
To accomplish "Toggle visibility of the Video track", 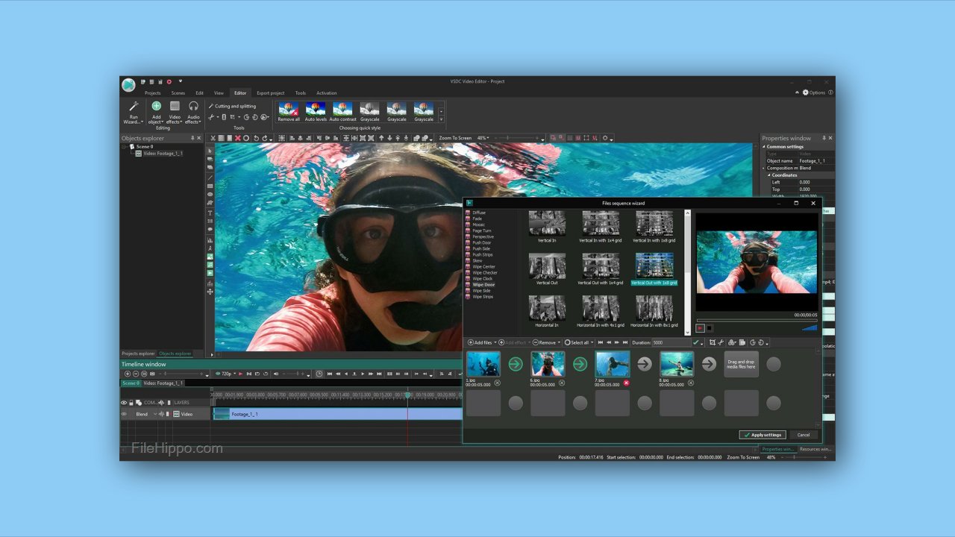I will tap(125, 414).
